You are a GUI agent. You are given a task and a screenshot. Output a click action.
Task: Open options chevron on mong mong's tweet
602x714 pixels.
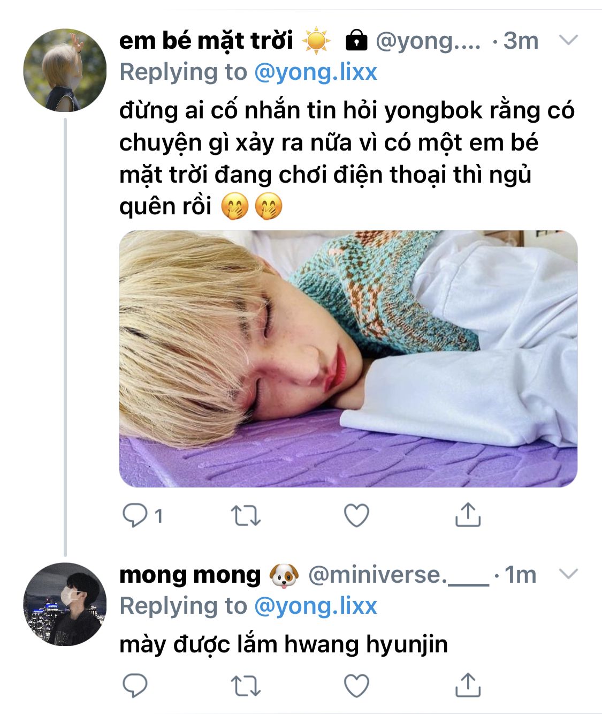point(568,574)
